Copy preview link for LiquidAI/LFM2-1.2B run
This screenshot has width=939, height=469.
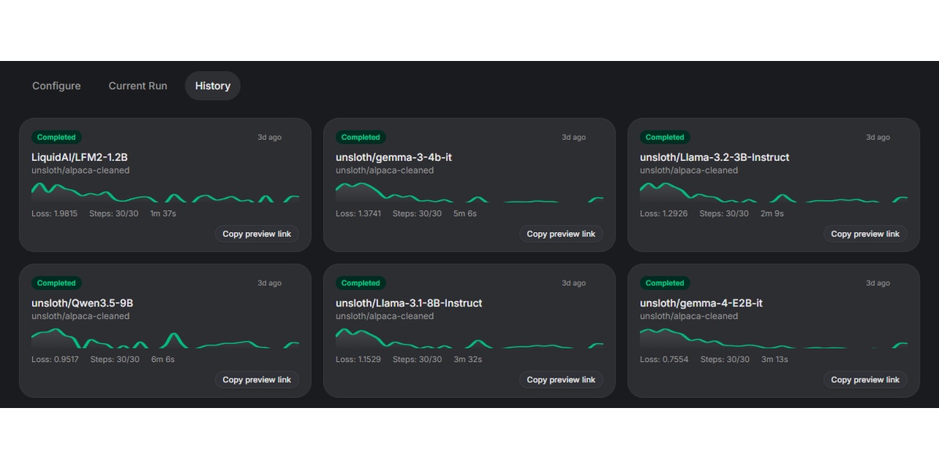(x=257, y=234)
